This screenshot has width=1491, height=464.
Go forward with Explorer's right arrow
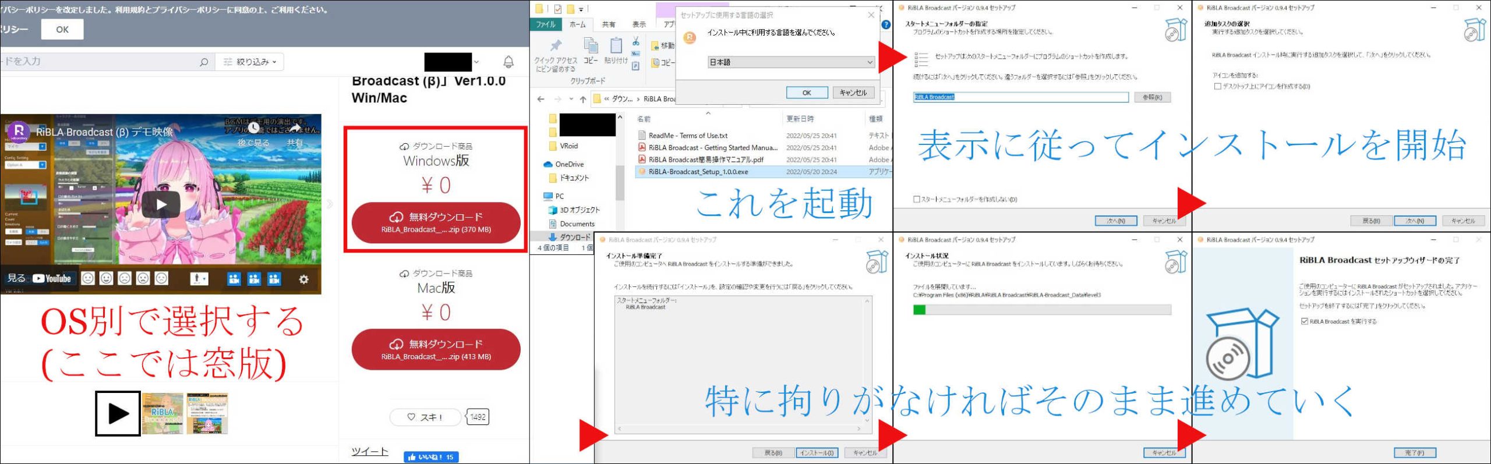click(x=558, y=99)
